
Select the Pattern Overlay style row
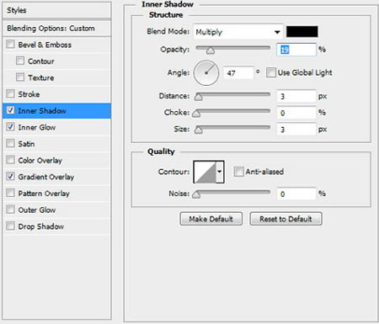click(56, 194)
